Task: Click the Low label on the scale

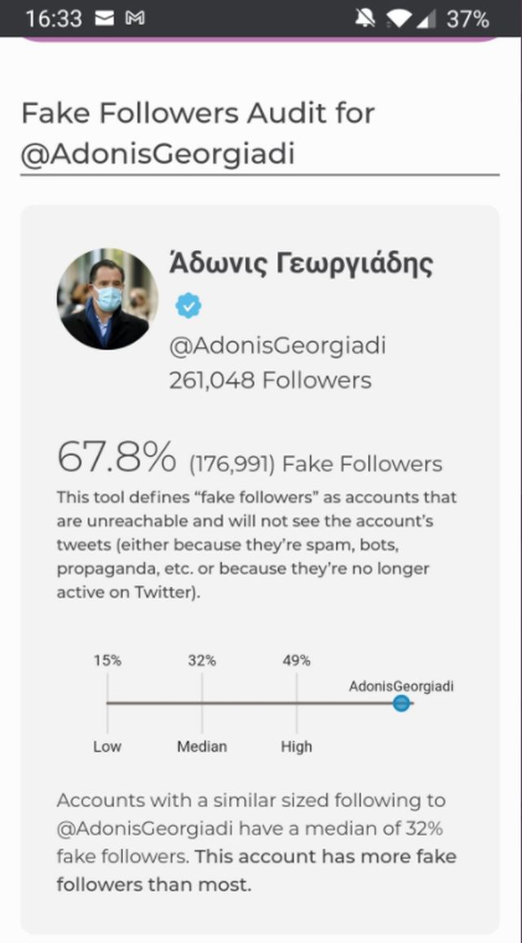Action: (107, 746)
